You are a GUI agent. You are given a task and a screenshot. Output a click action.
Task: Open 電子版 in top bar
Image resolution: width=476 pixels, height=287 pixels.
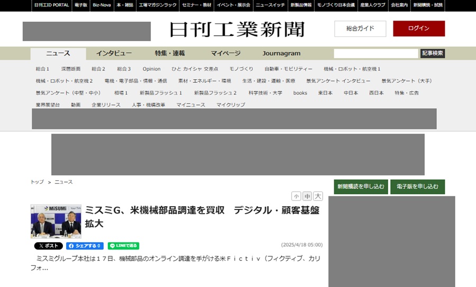click(81, 5)
